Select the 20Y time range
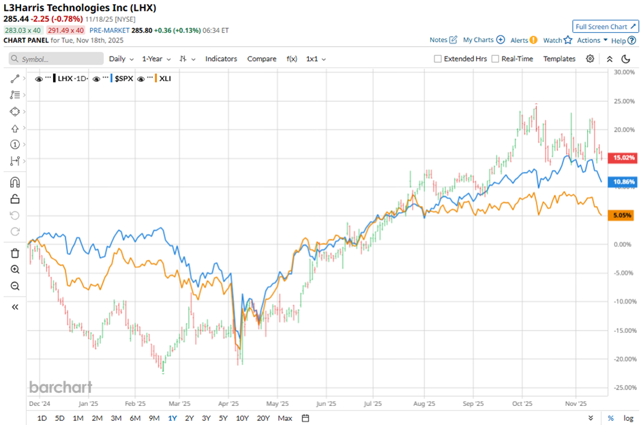This screenshot has width=641, height=425. point(263,418)
